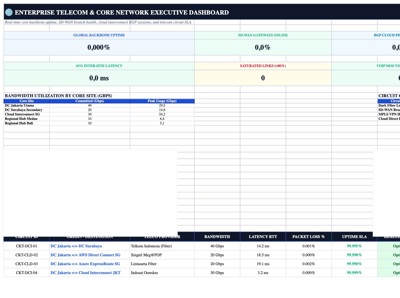
Task: Click peak usage value 24,2
Action: tap(162, 114)
